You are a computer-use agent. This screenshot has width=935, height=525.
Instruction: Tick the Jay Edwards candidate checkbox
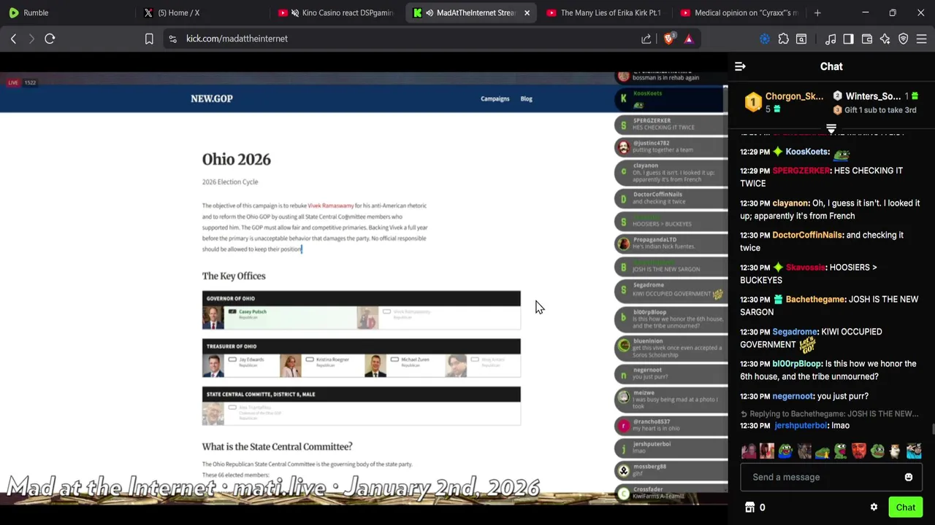[232, 359]
